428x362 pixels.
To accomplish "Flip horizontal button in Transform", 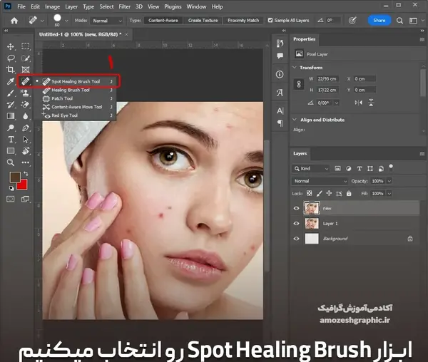I will coord(358,103).
